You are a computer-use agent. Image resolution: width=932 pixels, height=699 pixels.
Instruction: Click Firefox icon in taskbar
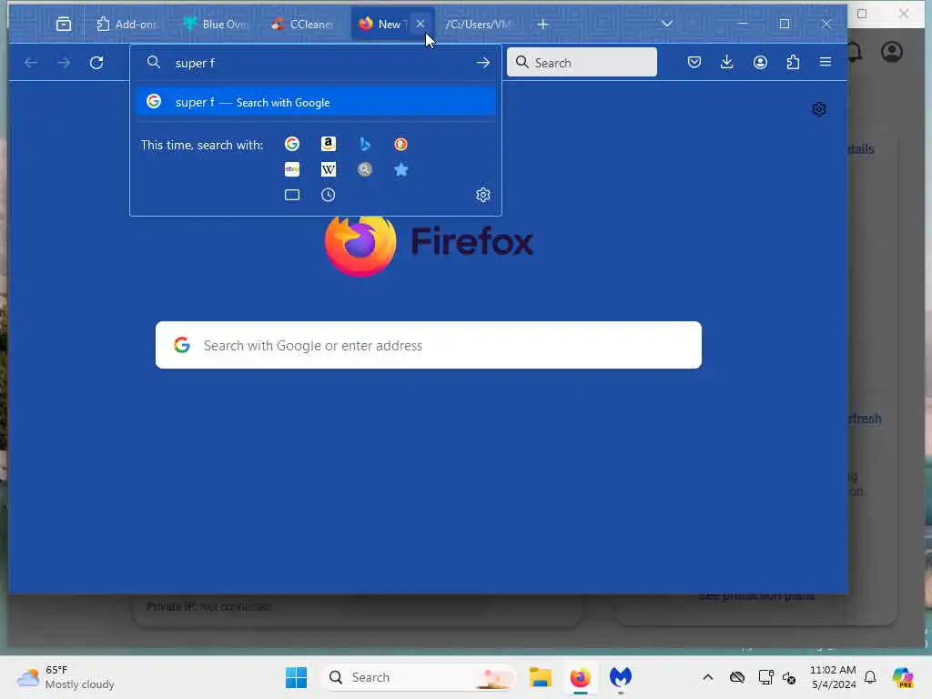pyautogui.click(x=580, y=677)
